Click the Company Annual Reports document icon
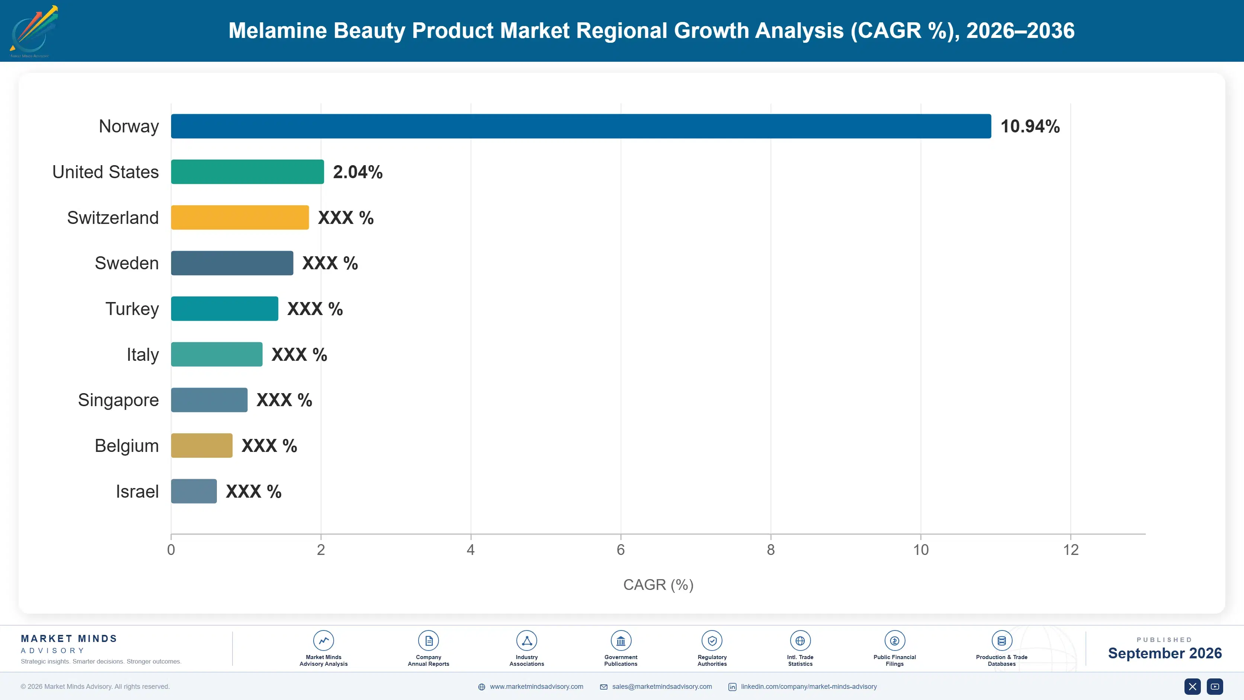This screenshot has height=700, width=1244. click(x=428, y=640)
